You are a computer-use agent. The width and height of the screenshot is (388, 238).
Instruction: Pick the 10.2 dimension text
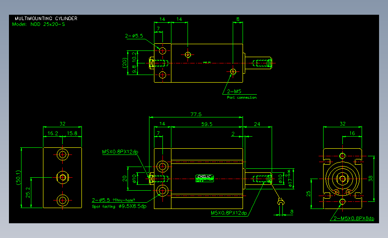pos(134,57)
